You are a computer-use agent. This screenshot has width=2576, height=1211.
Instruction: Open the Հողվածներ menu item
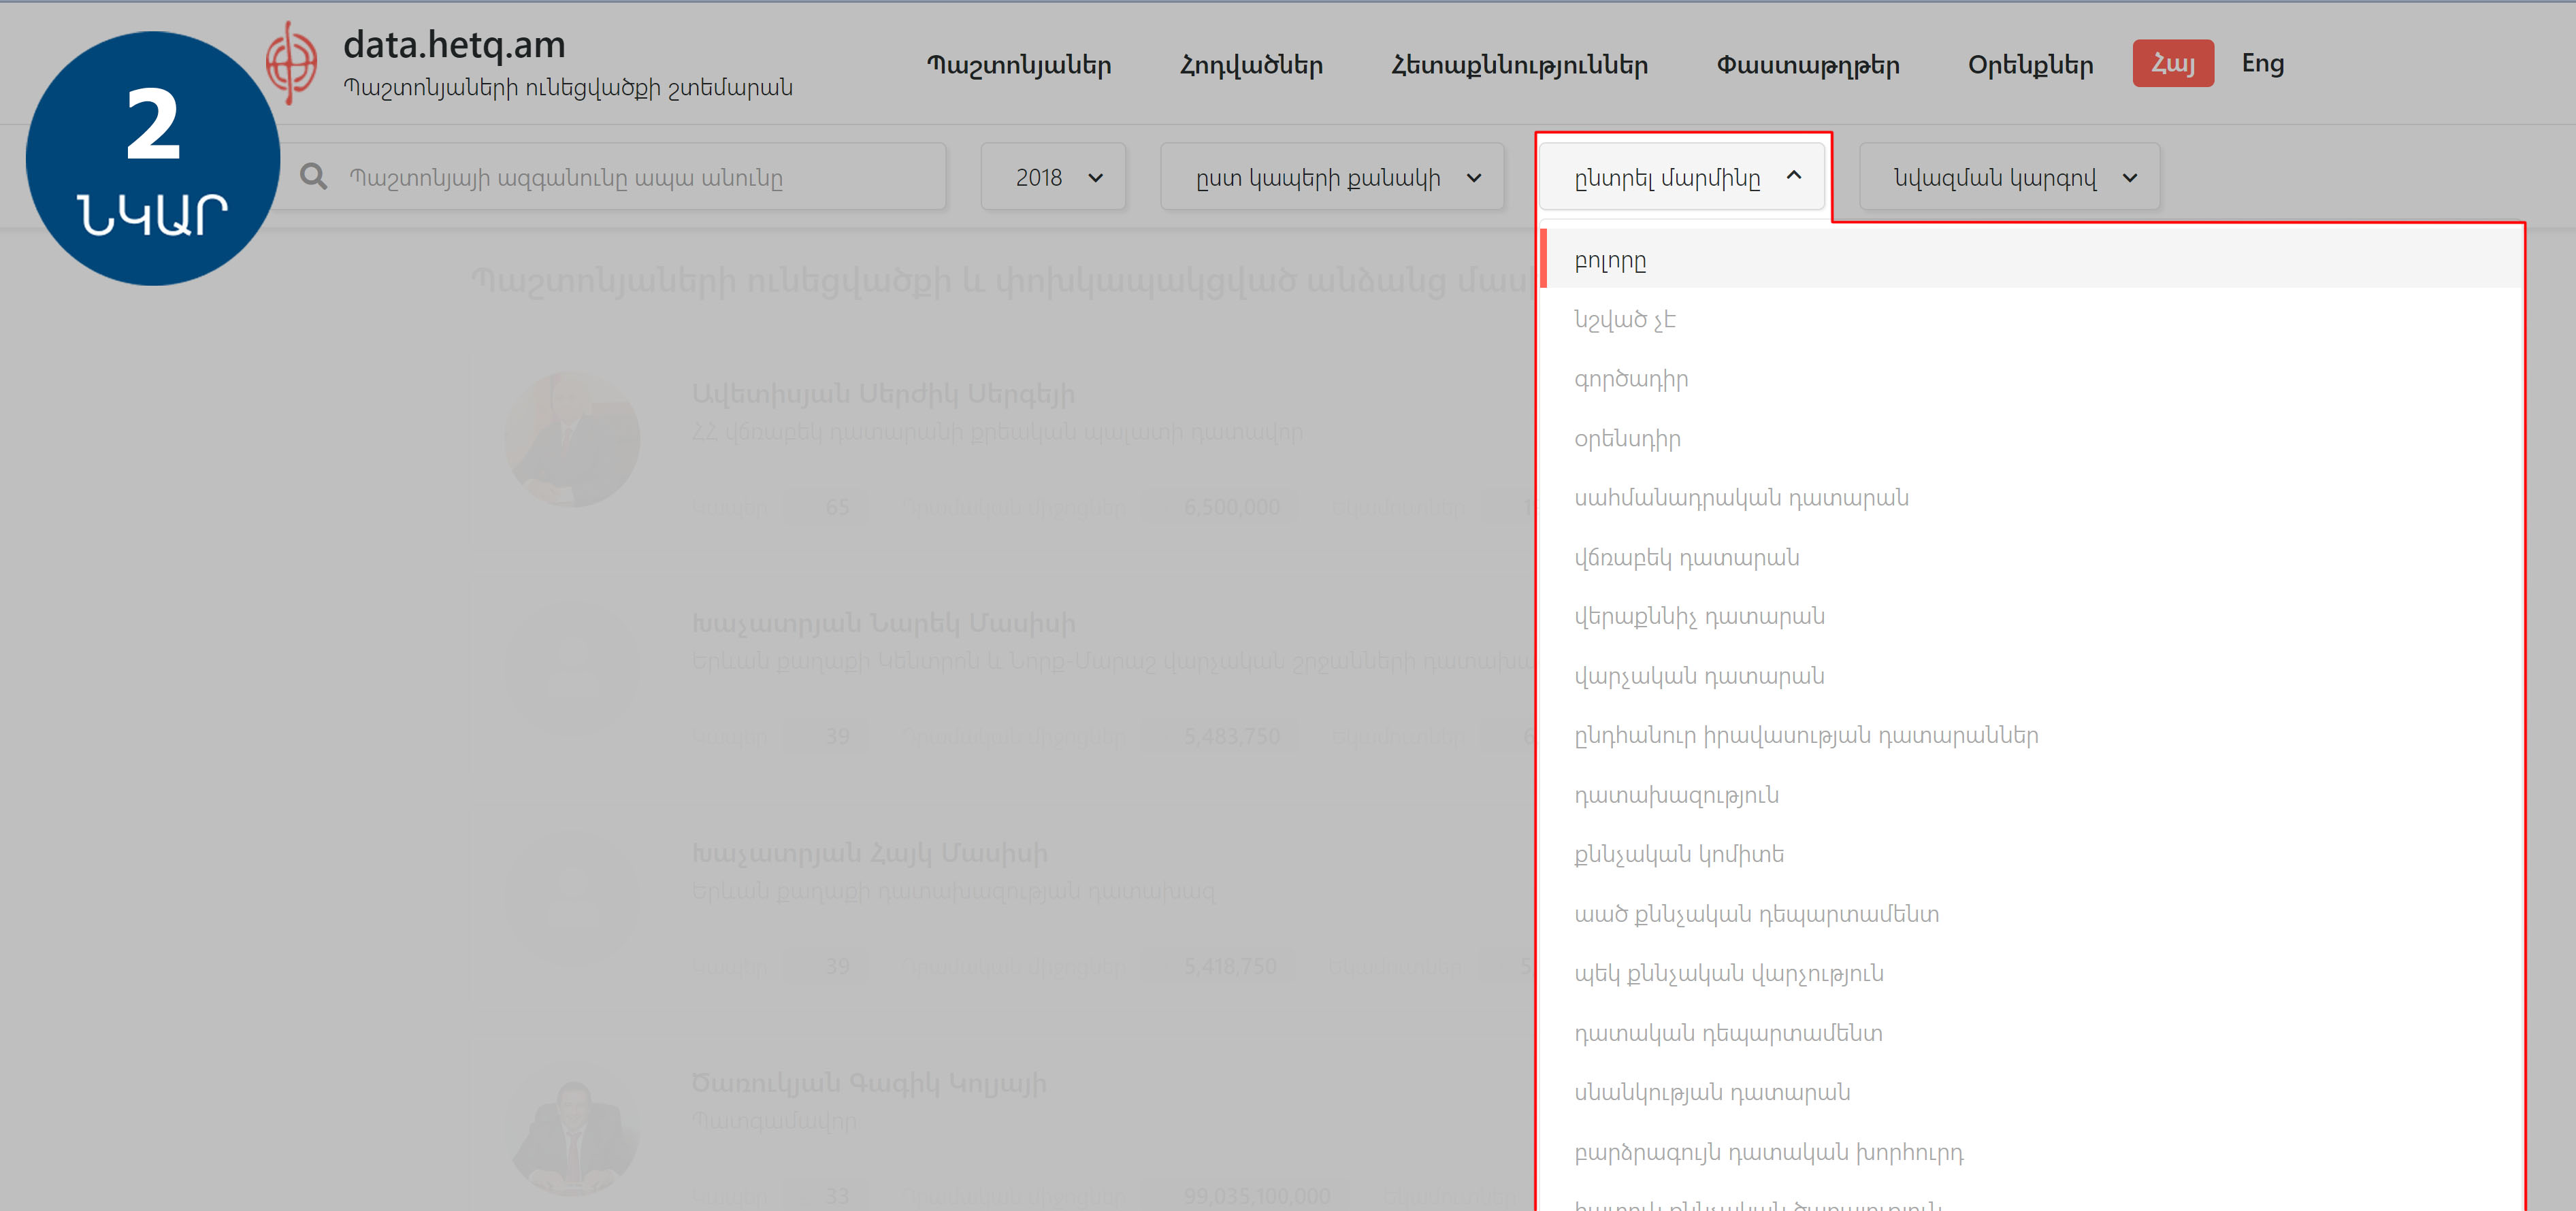(x=1251, y=65)
